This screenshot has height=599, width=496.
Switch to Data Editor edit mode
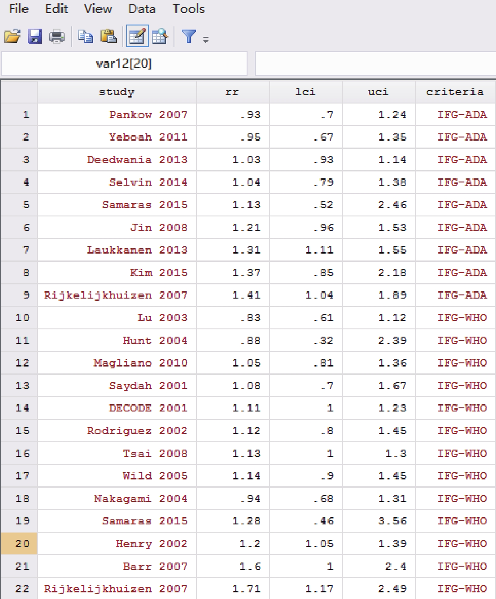[137, 36]
